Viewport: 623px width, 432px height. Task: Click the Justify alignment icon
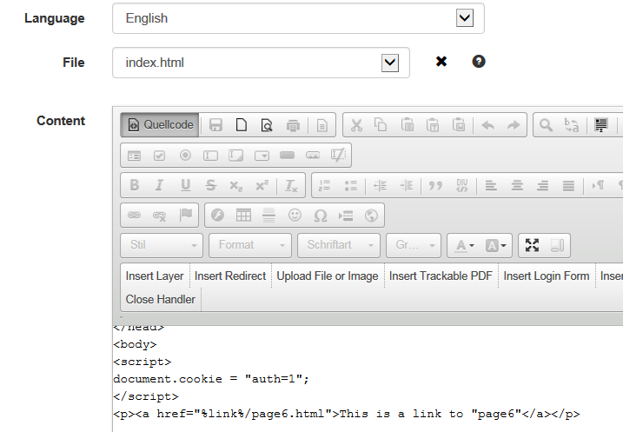[x=568, y=185]
